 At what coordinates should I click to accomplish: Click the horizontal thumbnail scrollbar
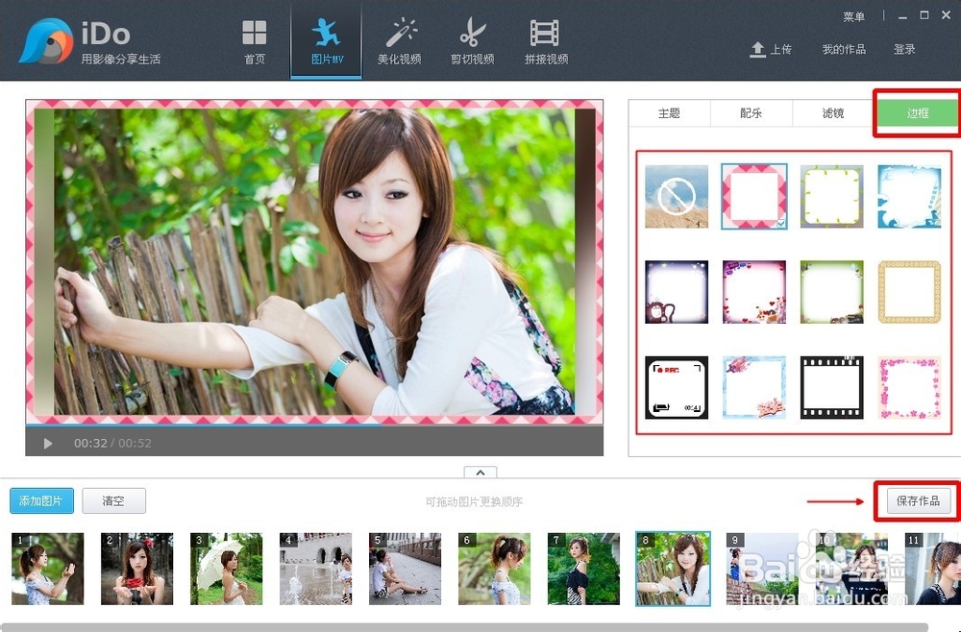coord(466,627)
